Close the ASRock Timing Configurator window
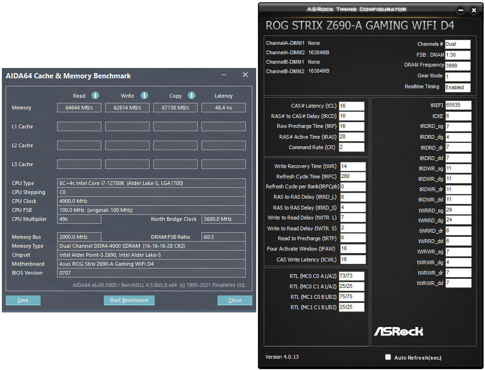485x370 pixels. 474,10
